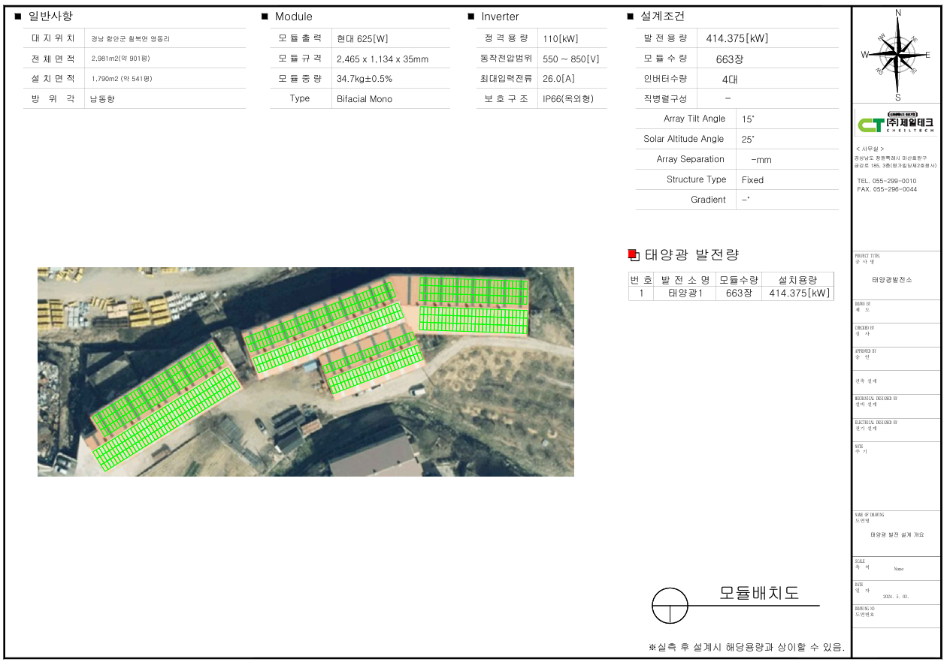Click the black square bullet before 일반사항
Screen dimensions: 950x665
[18, 17]
